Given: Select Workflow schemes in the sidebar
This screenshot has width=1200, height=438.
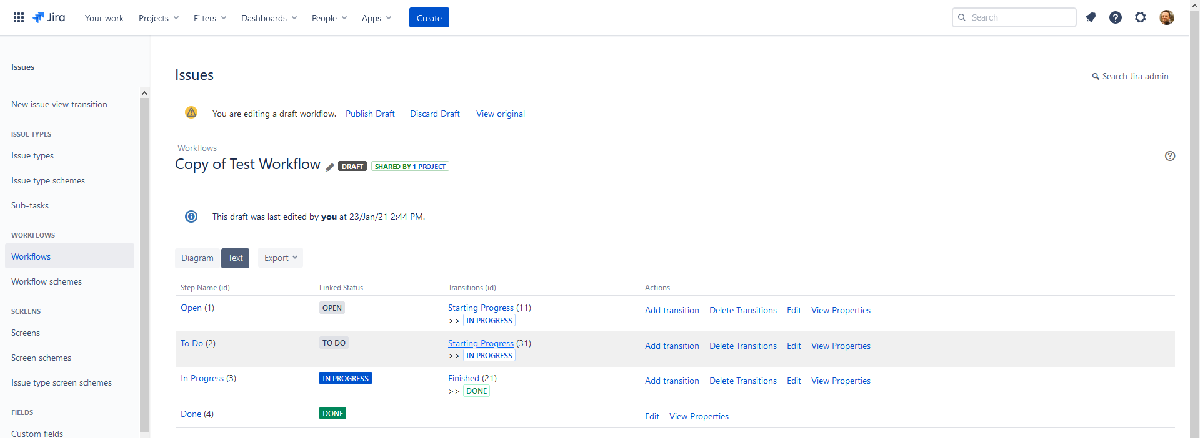Looking at the screenshot, I should (47, 282).
